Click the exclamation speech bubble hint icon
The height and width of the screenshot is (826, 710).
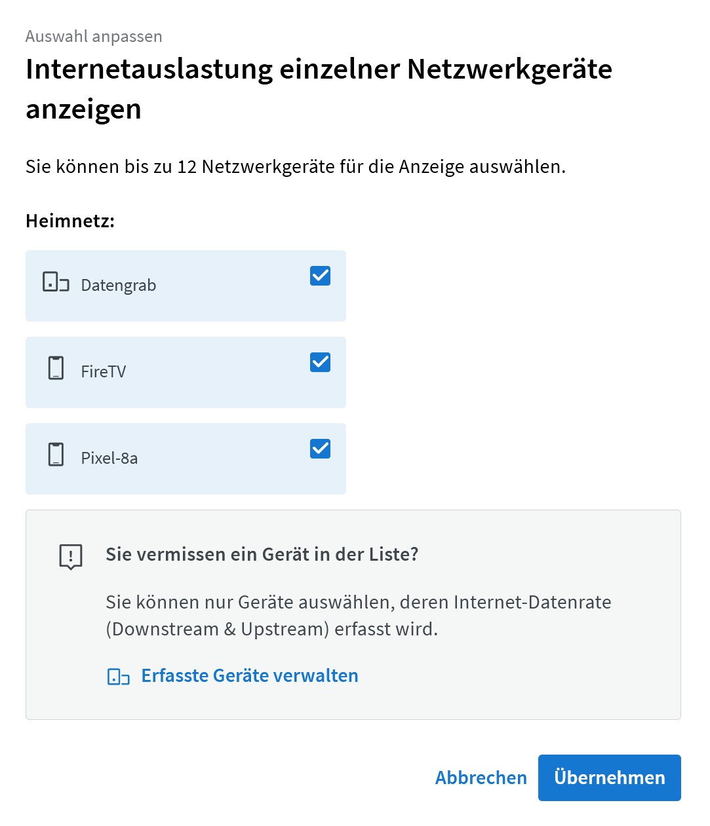click(x=71, y=557)
